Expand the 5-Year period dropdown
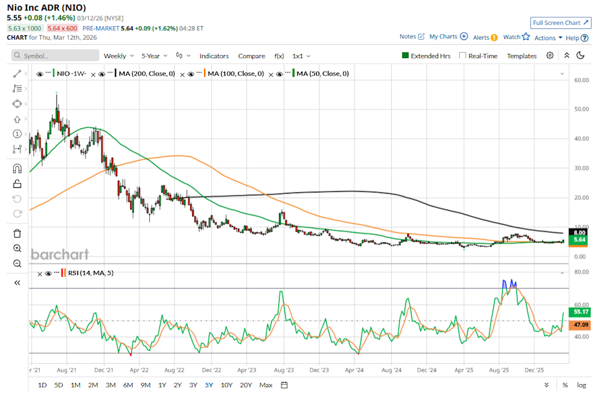 pyautogui.click(x=155, y=56)
